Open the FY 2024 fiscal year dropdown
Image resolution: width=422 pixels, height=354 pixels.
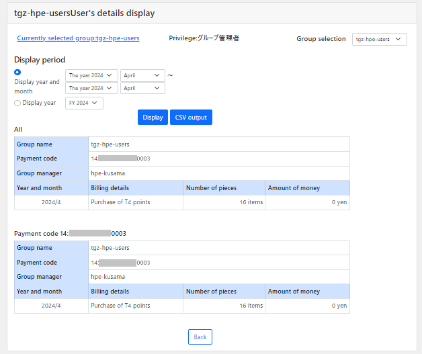click(x=84, y=103)
